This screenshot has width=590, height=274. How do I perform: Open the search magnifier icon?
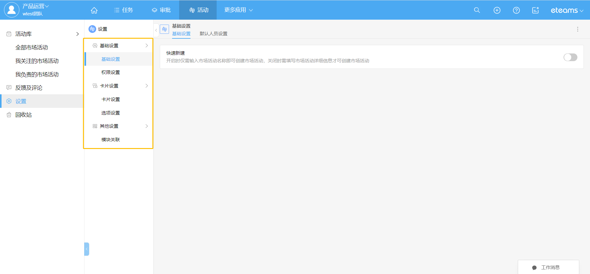pos(477,10)
